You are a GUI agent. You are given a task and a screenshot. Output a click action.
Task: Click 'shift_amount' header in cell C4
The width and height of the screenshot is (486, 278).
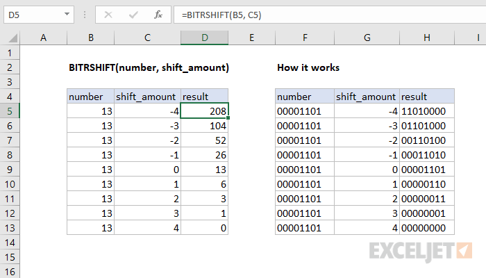(x=147, y=97)
